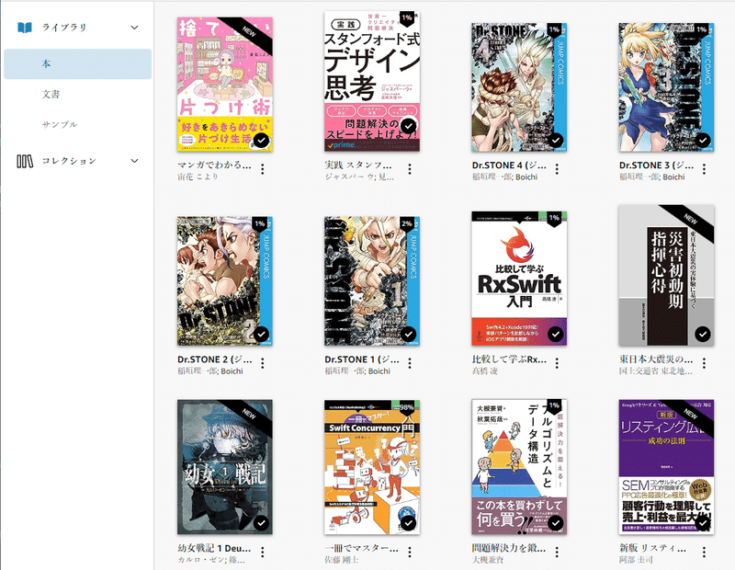Click downloaded checkmark on Dr.STONE 2 cover
This screenshot has width=735, height=570.
(x=261, y=334)
